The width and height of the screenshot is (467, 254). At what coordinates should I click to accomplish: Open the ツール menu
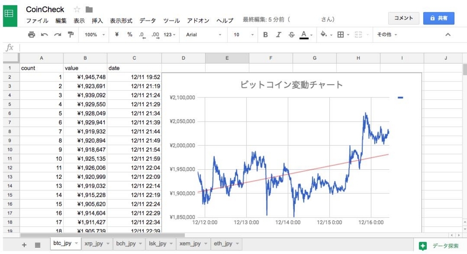(x=171, y=20)
